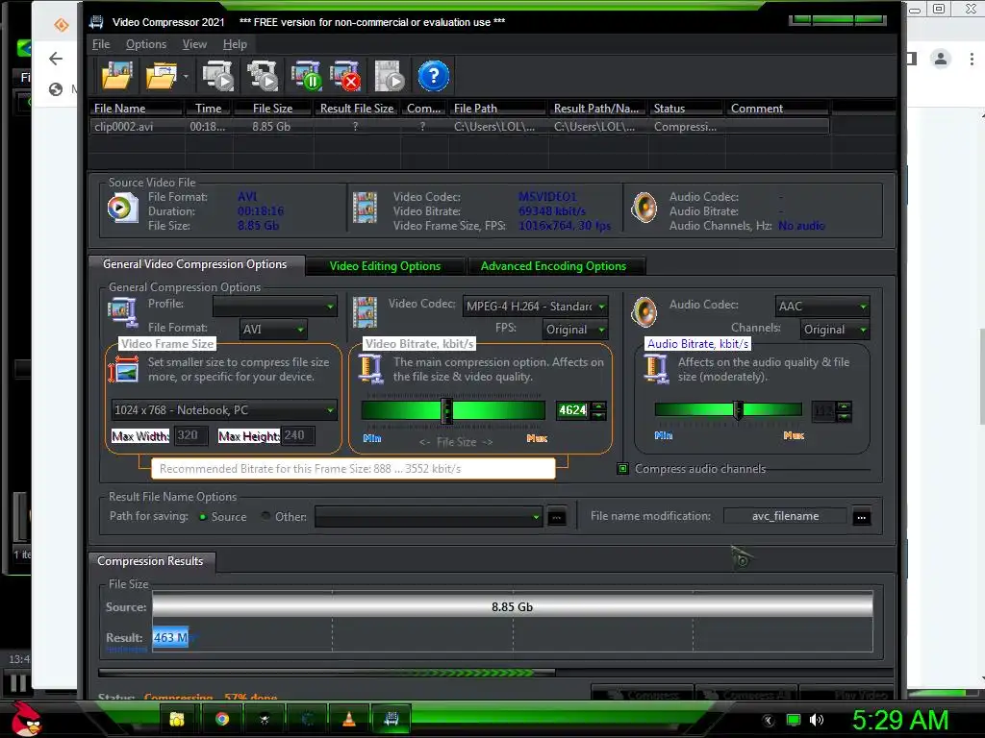Select the Compression Results tab
Screen dimensions: 985x738
150,561
